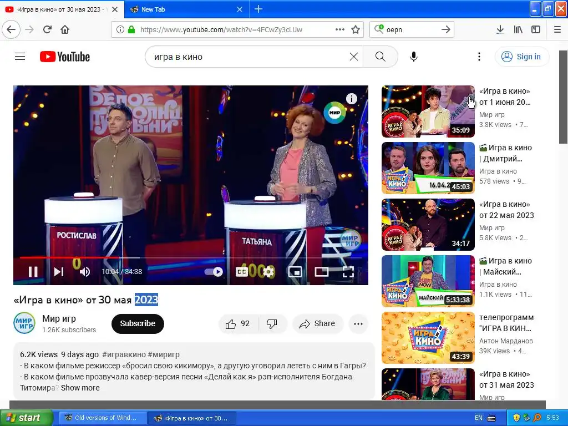Mute the video volume
568x426 pixels.
(85, 272)
